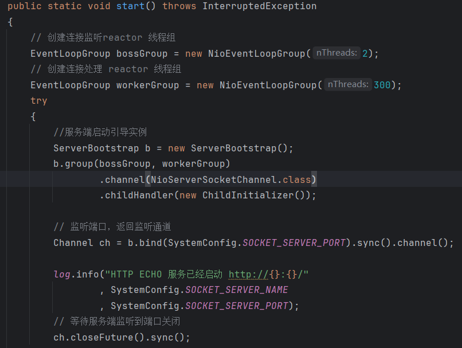Click the start method name
The height and width of the screenshot is (348, 462).
tap(131, 6)
